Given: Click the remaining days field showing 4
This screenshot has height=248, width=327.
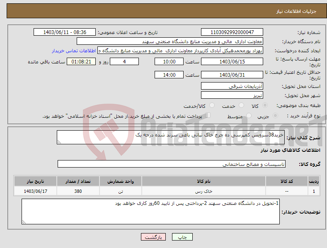Looking at the screenshot, I should 124,61.
